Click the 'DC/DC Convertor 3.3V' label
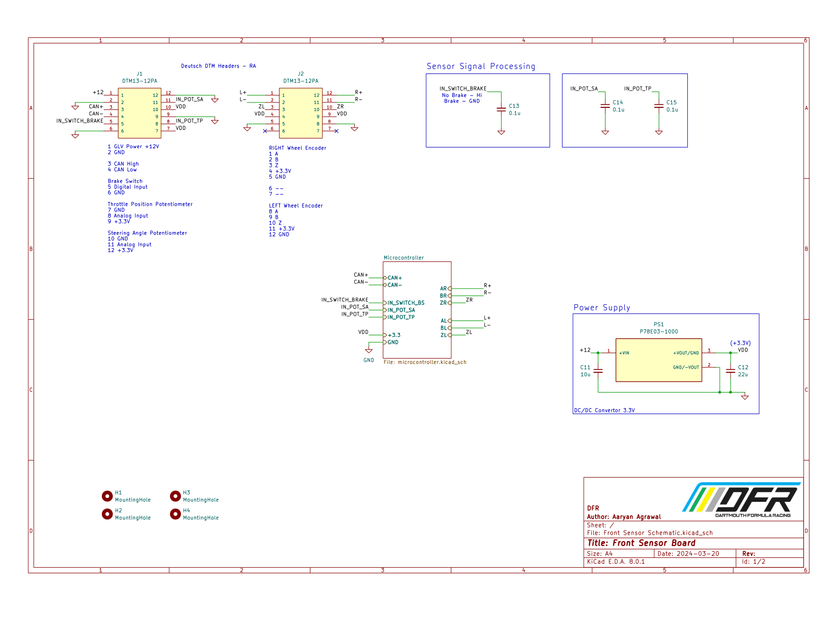Screen dimensions: 838x619 point(604,410)
